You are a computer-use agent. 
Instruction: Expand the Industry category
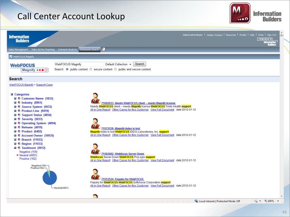click(15, 102)
